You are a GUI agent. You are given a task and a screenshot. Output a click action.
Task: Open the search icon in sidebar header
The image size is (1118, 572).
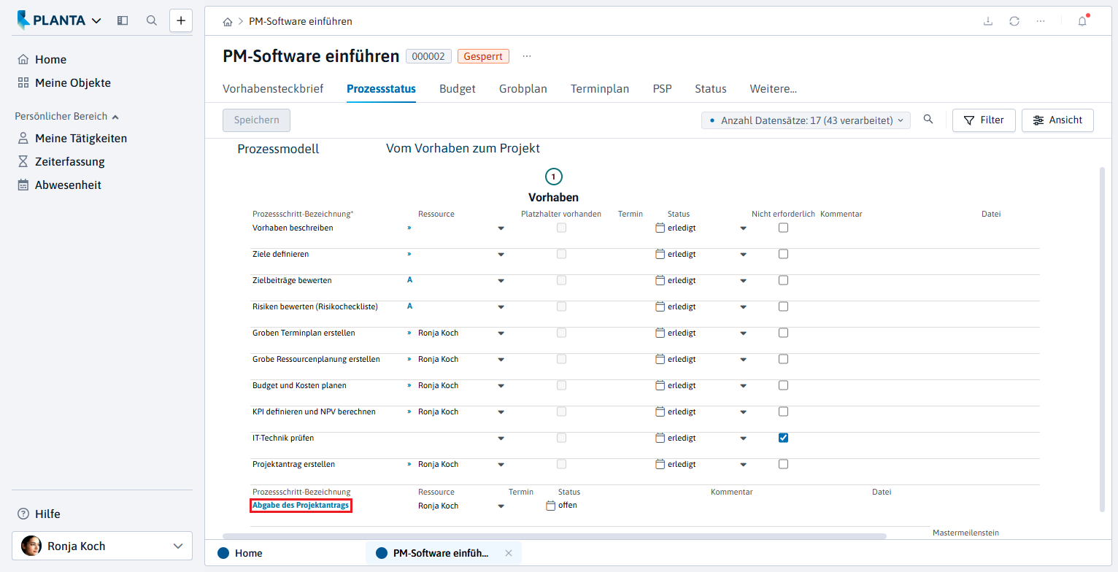coord(152,20)
